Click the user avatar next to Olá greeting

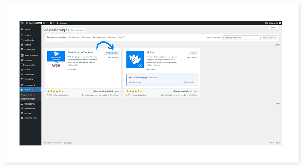pos(280,23)
